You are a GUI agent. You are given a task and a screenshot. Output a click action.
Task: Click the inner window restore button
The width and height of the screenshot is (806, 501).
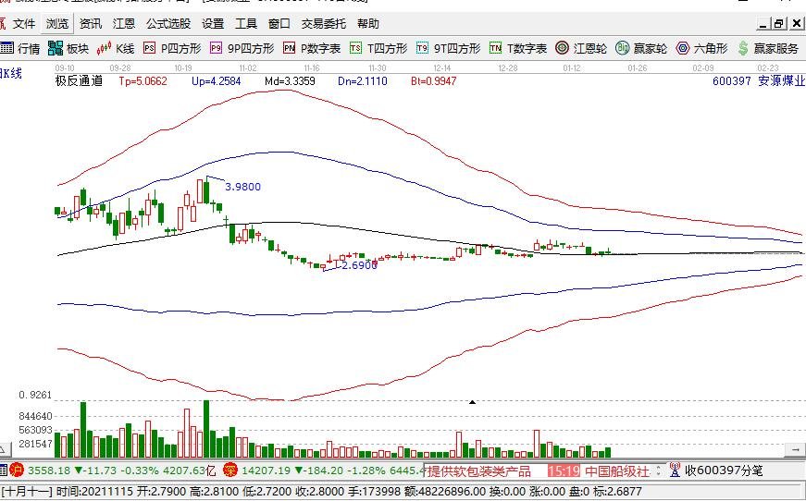pyautogui.click(x=779, y=23)
